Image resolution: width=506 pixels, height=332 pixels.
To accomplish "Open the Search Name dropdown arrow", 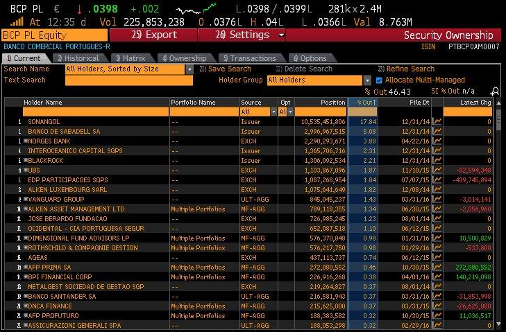I will (189, 69).
